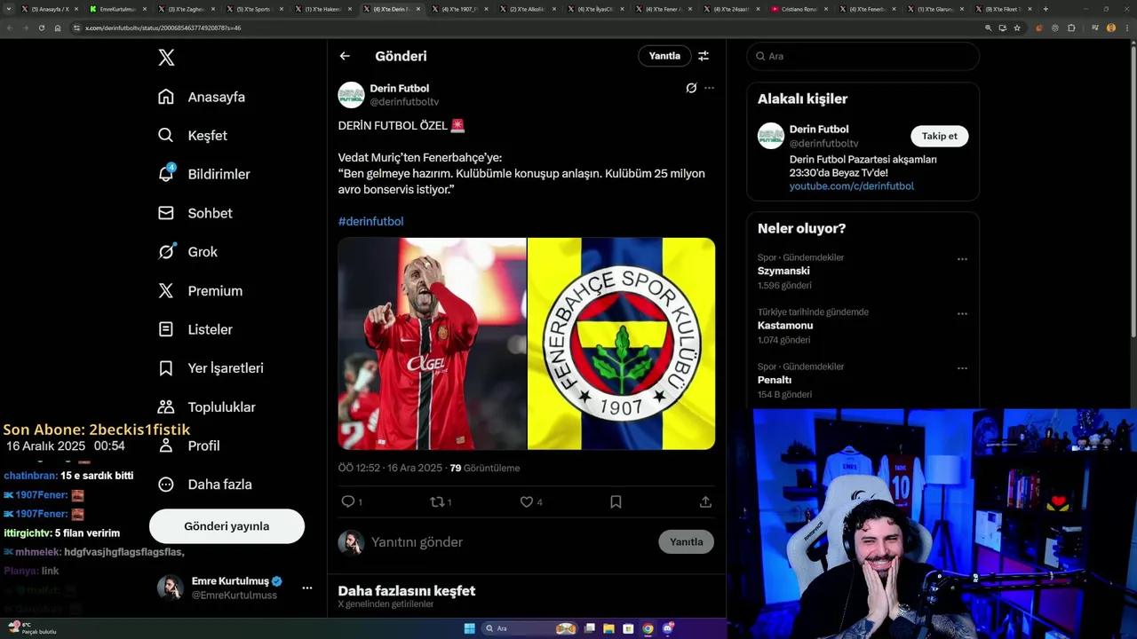Click the grey Yanıtla submit button

tap(686, 541)
